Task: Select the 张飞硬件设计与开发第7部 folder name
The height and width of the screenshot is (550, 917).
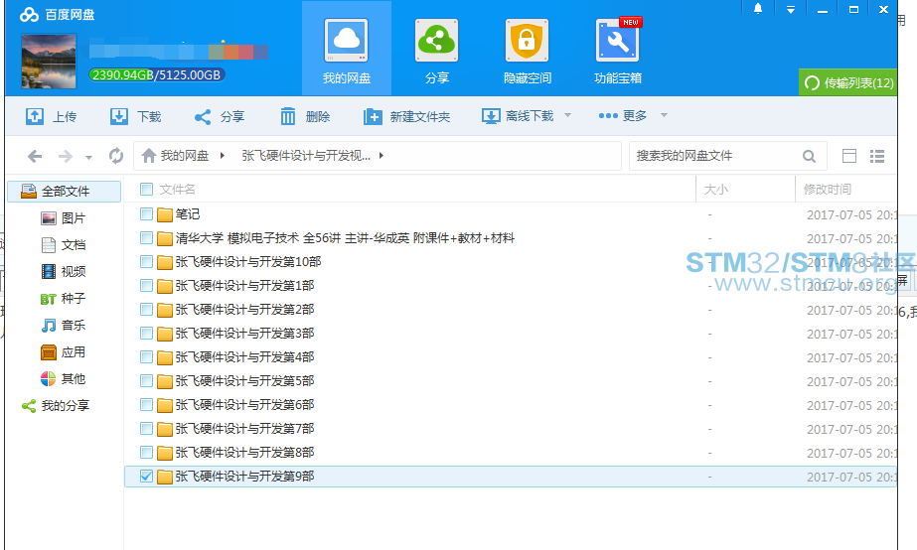Action: pyautogui.click(x=245, y=429)
